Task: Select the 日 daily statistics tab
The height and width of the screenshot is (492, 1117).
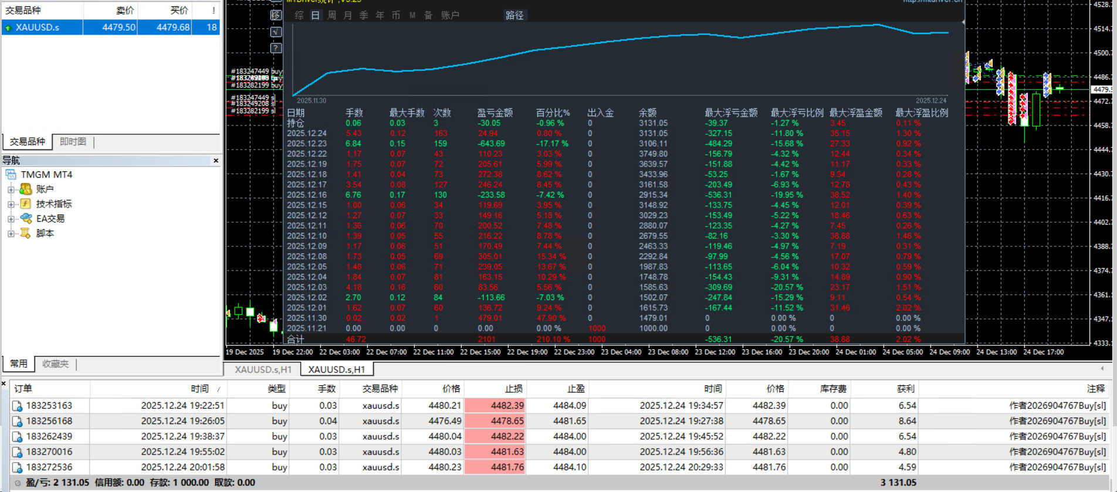Action: coord(316,15)
